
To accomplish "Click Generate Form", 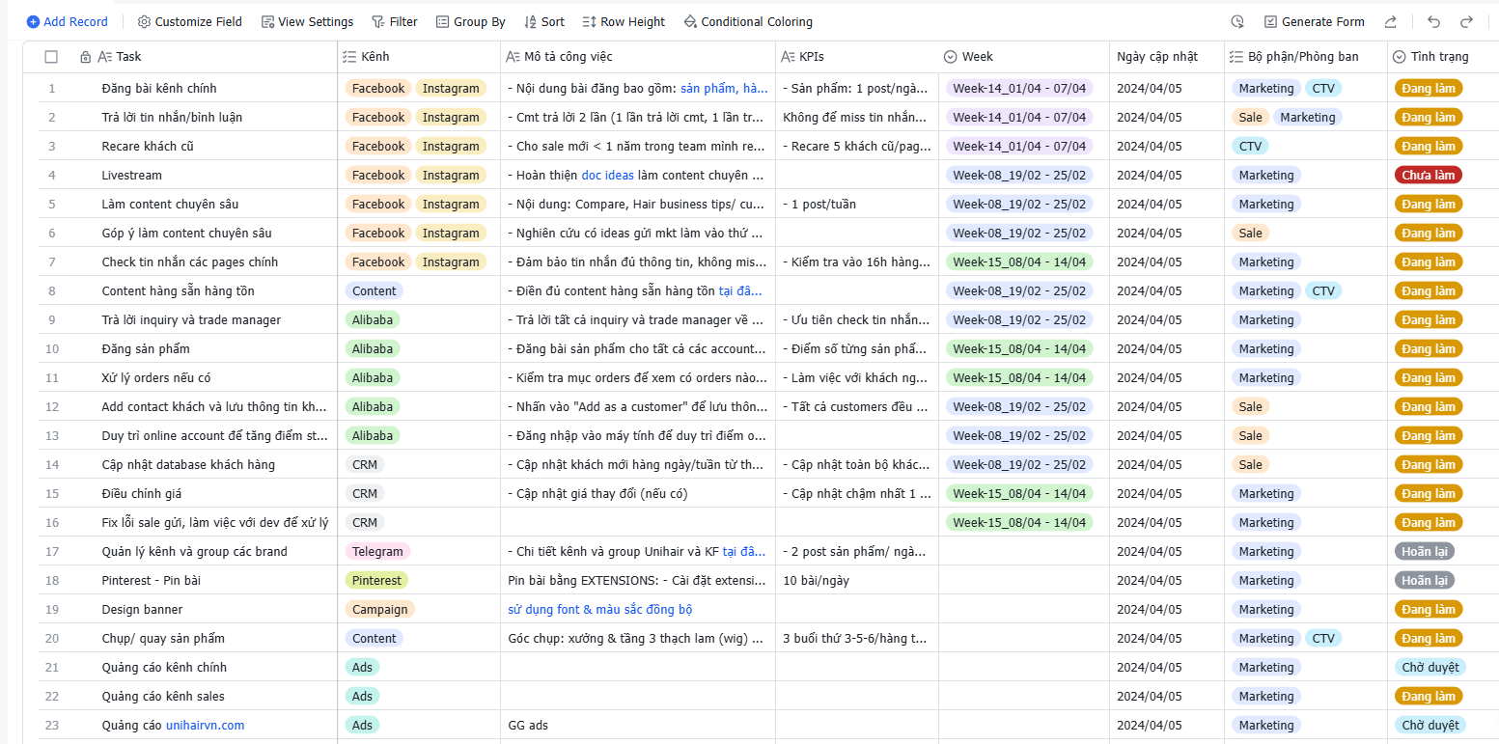I will point(1314,21).
